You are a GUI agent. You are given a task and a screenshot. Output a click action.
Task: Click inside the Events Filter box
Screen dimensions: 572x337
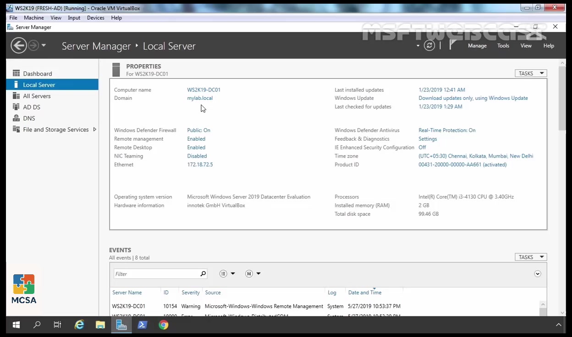(156, 274)
